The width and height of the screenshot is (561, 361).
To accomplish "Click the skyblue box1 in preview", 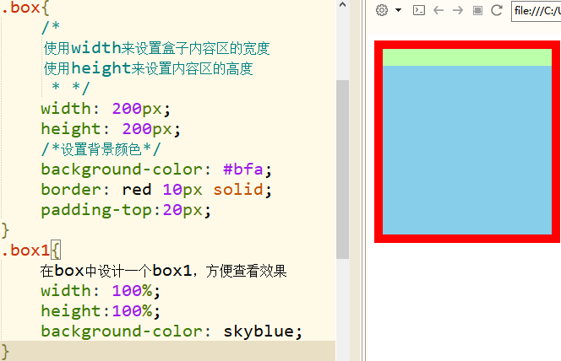I will point(467,150).
